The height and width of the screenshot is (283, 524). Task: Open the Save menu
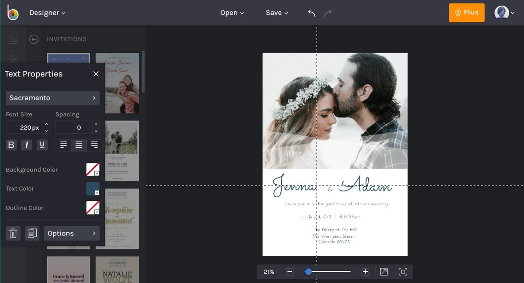pos(277,13)
